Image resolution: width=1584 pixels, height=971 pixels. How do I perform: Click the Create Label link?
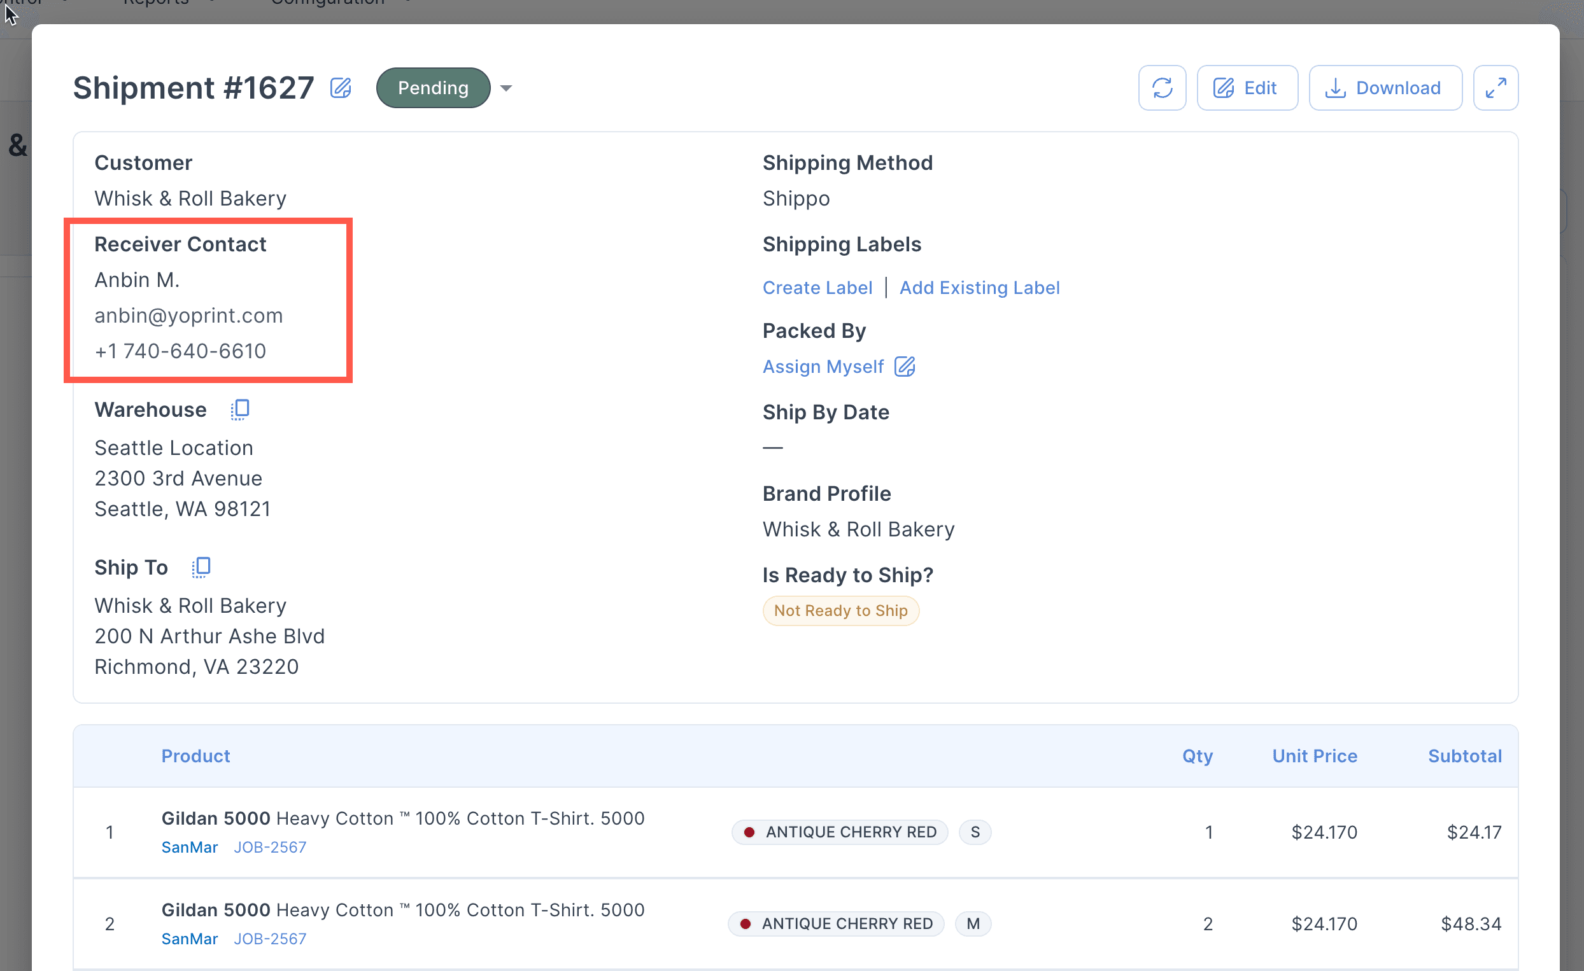tap(817, 288)
